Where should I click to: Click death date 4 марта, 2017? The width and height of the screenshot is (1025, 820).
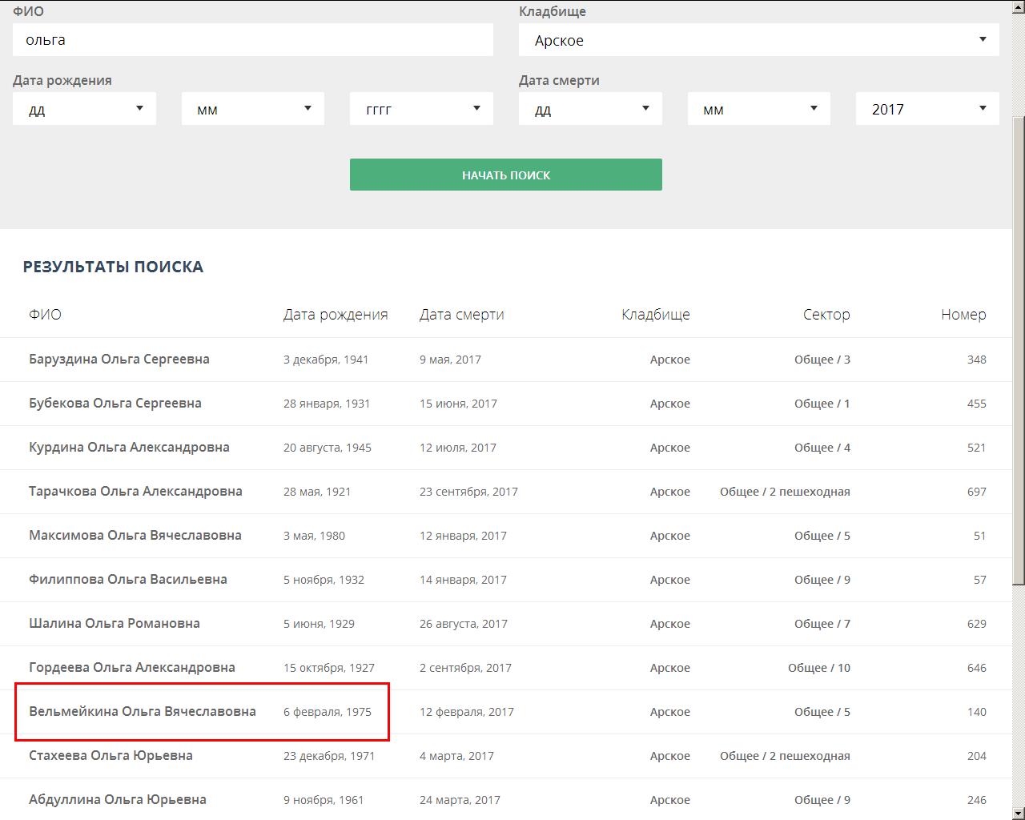[x=456, y=756]
